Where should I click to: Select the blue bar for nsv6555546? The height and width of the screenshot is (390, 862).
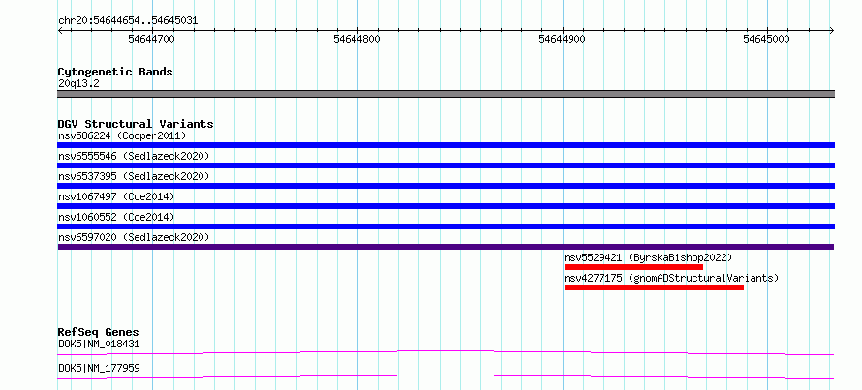446,165
